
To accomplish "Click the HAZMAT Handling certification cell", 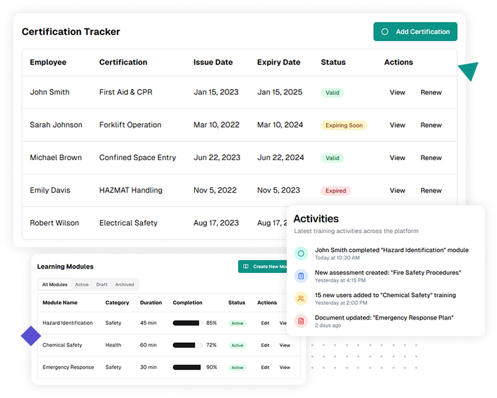I will tap(131, 190).
